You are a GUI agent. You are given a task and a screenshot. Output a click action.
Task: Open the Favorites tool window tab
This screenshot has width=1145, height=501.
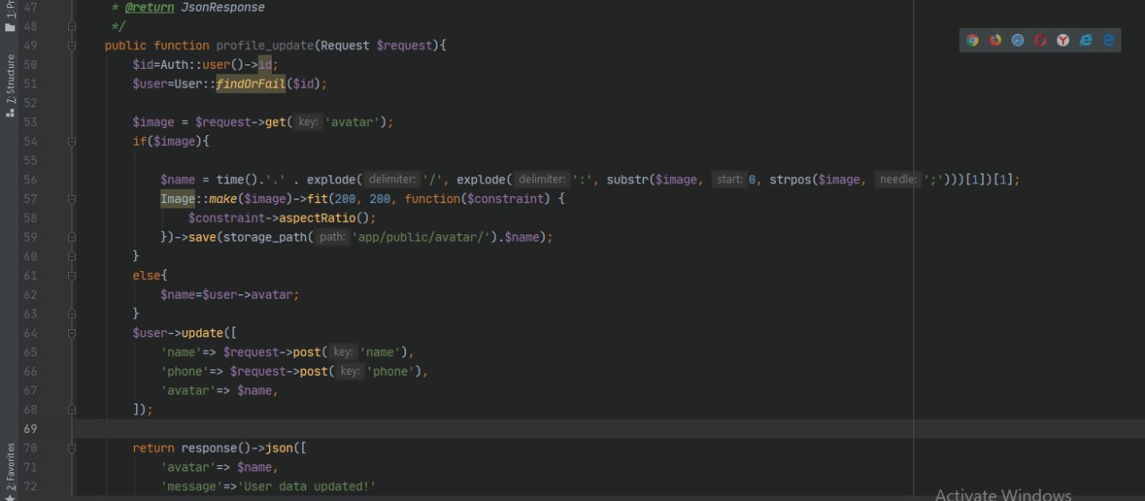click(x=10, y=471)
